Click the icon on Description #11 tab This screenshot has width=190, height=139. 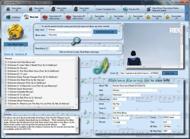(76, 9)
